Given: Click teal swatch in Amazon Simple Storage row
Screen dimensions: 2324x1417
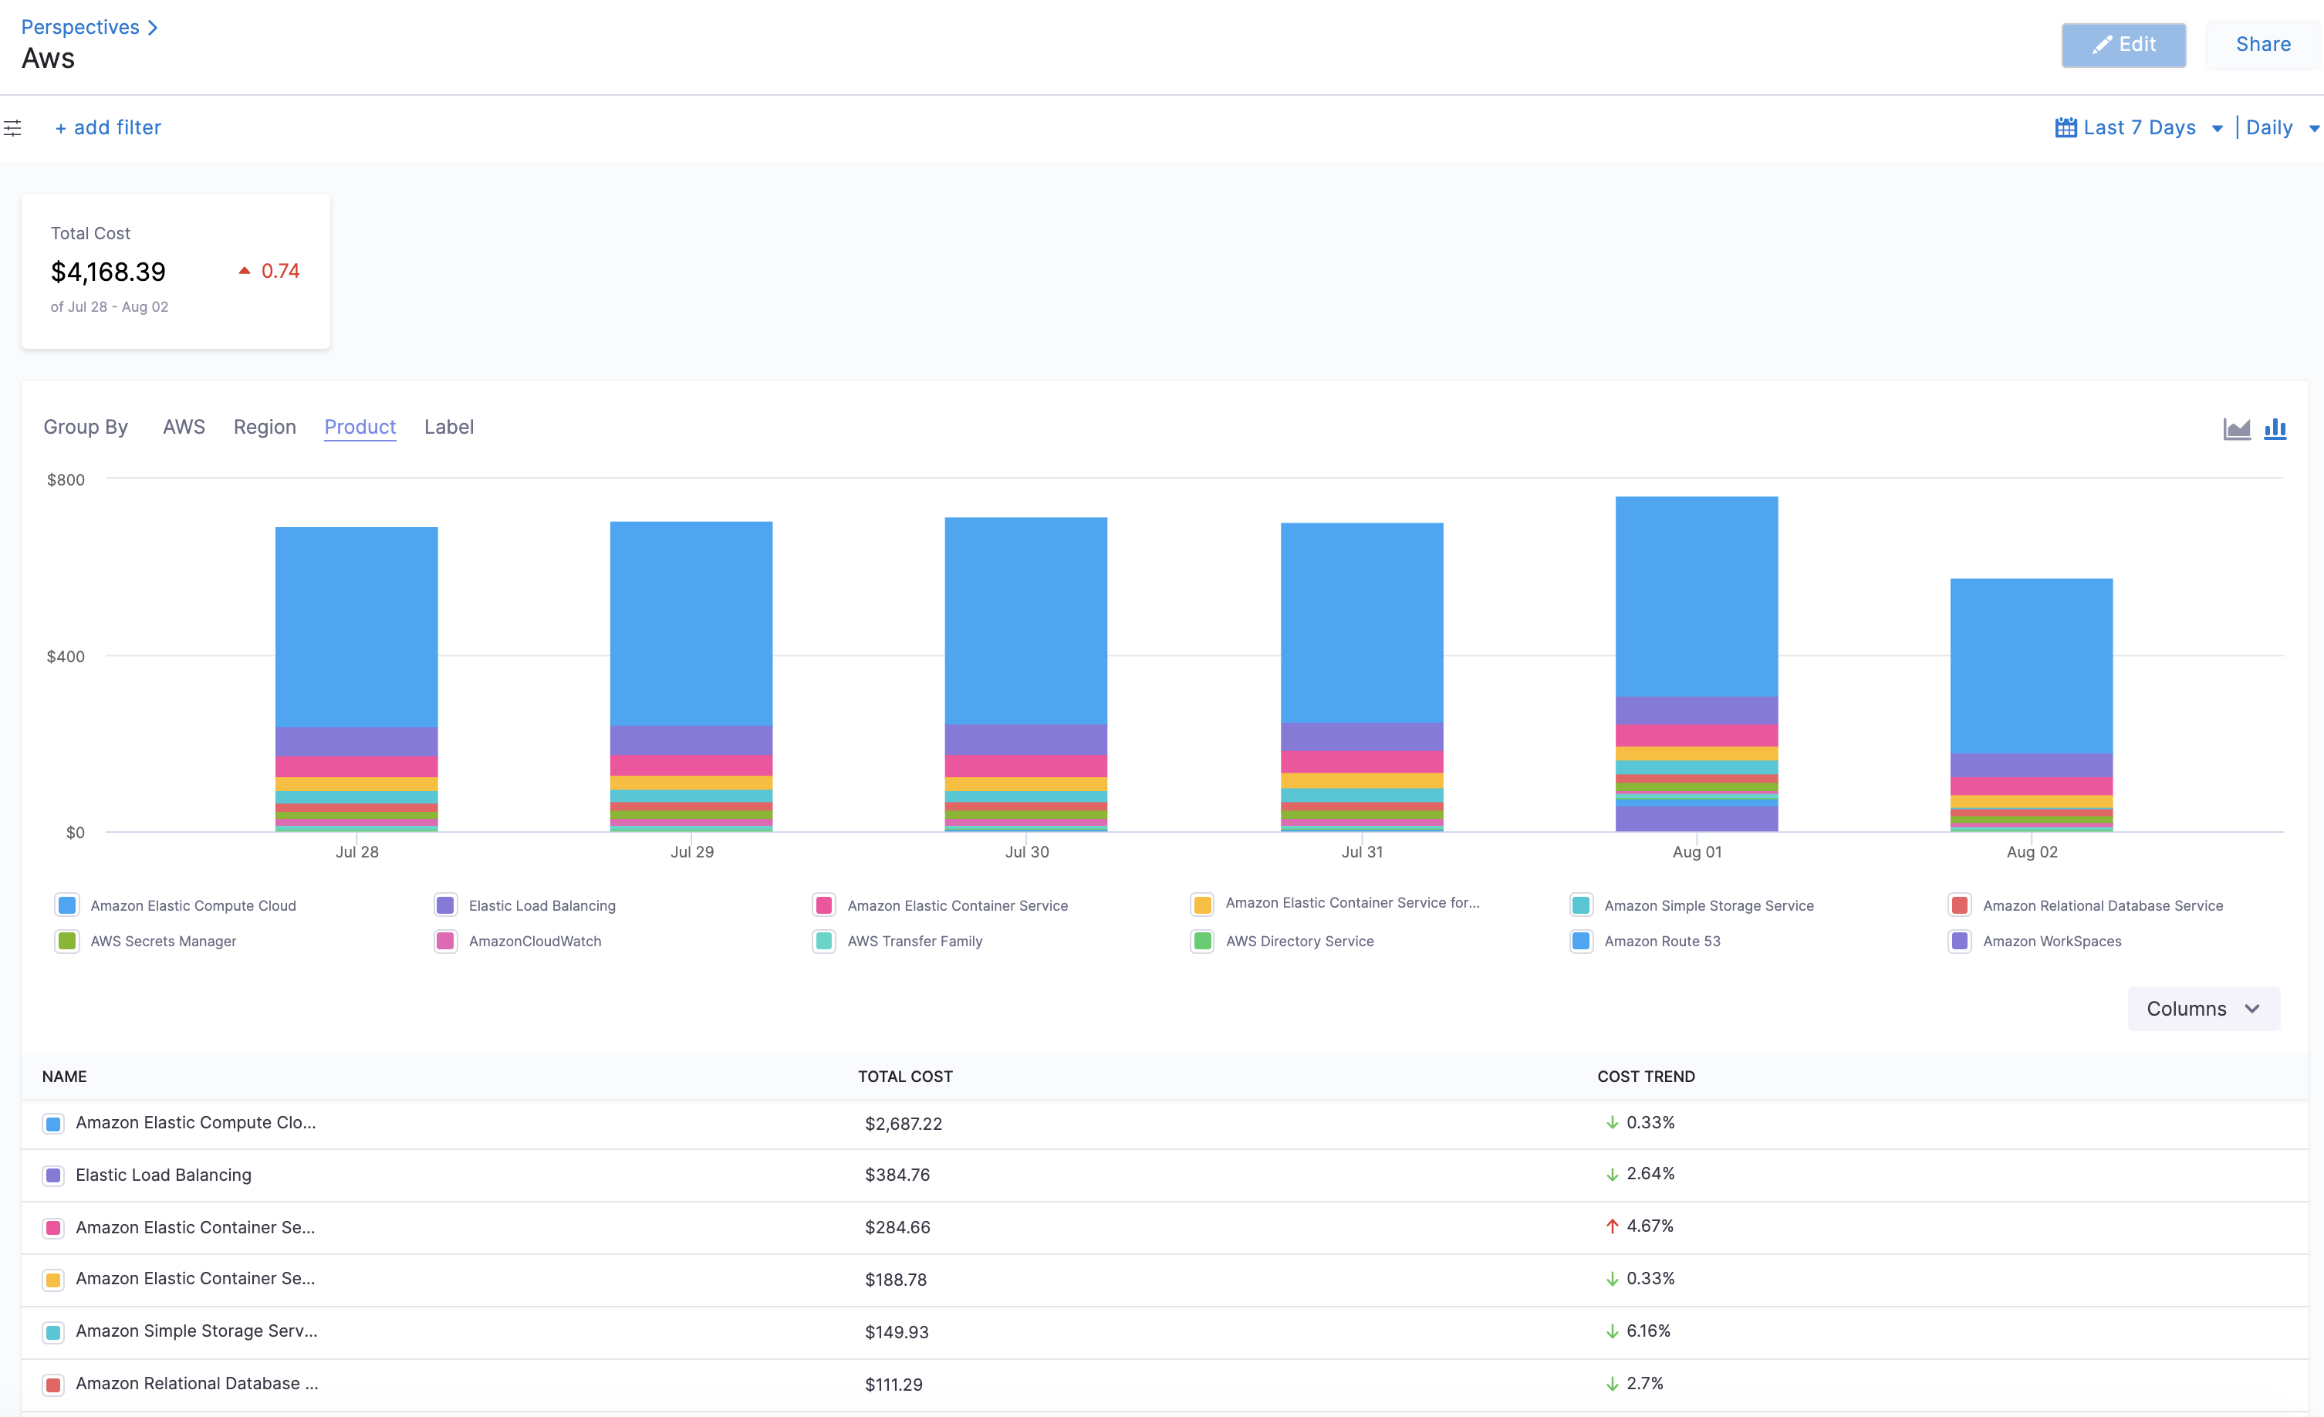Looking at the screenshot, I should click(54, 1332).
